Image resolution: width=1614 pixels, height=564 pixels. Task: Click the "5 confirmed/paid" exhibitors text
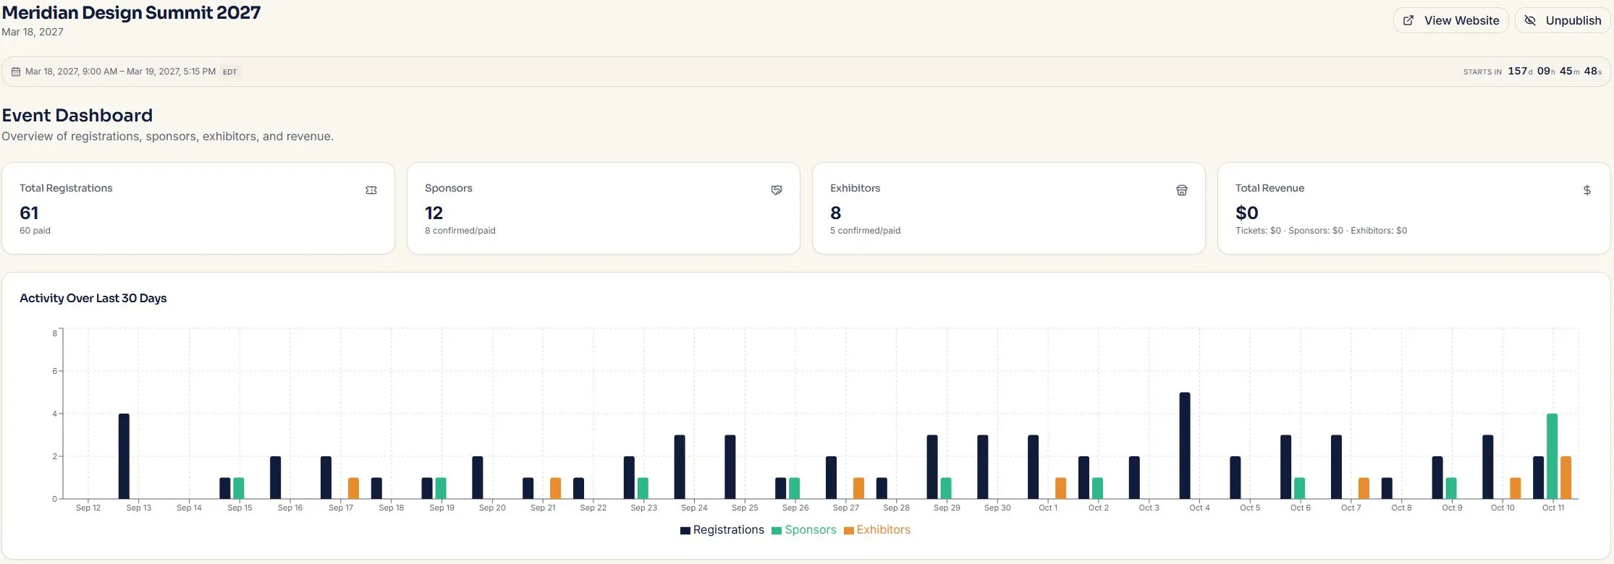866,231
